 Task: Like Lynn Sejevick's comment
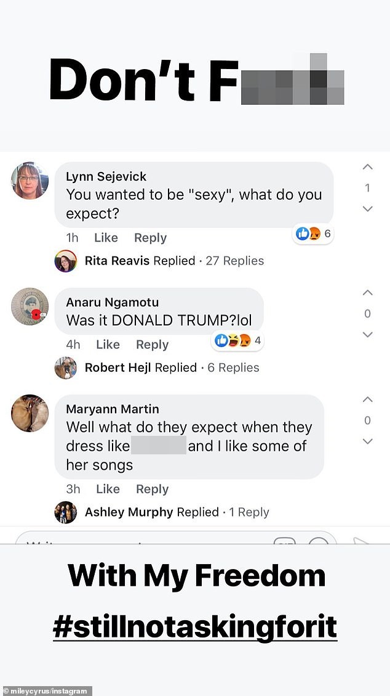106,238
